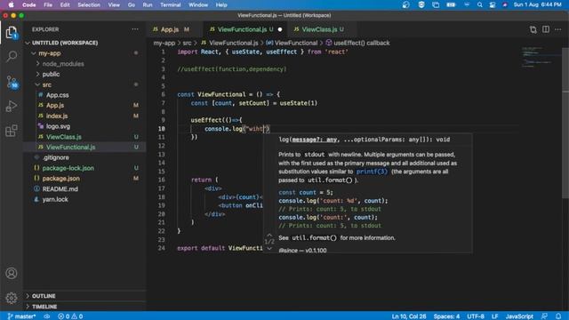Collapse the src folder

[37, 84]
